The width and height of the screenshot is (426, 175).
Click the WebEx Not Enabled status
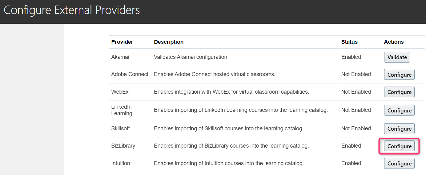pyautogui.click(x=356, y=92)
